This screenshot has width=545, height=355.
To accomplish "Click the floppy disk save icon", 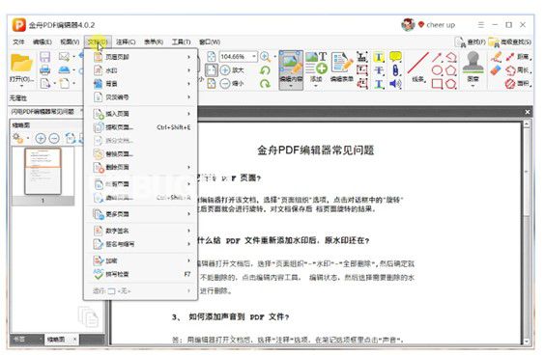I will tap(44, 57).
